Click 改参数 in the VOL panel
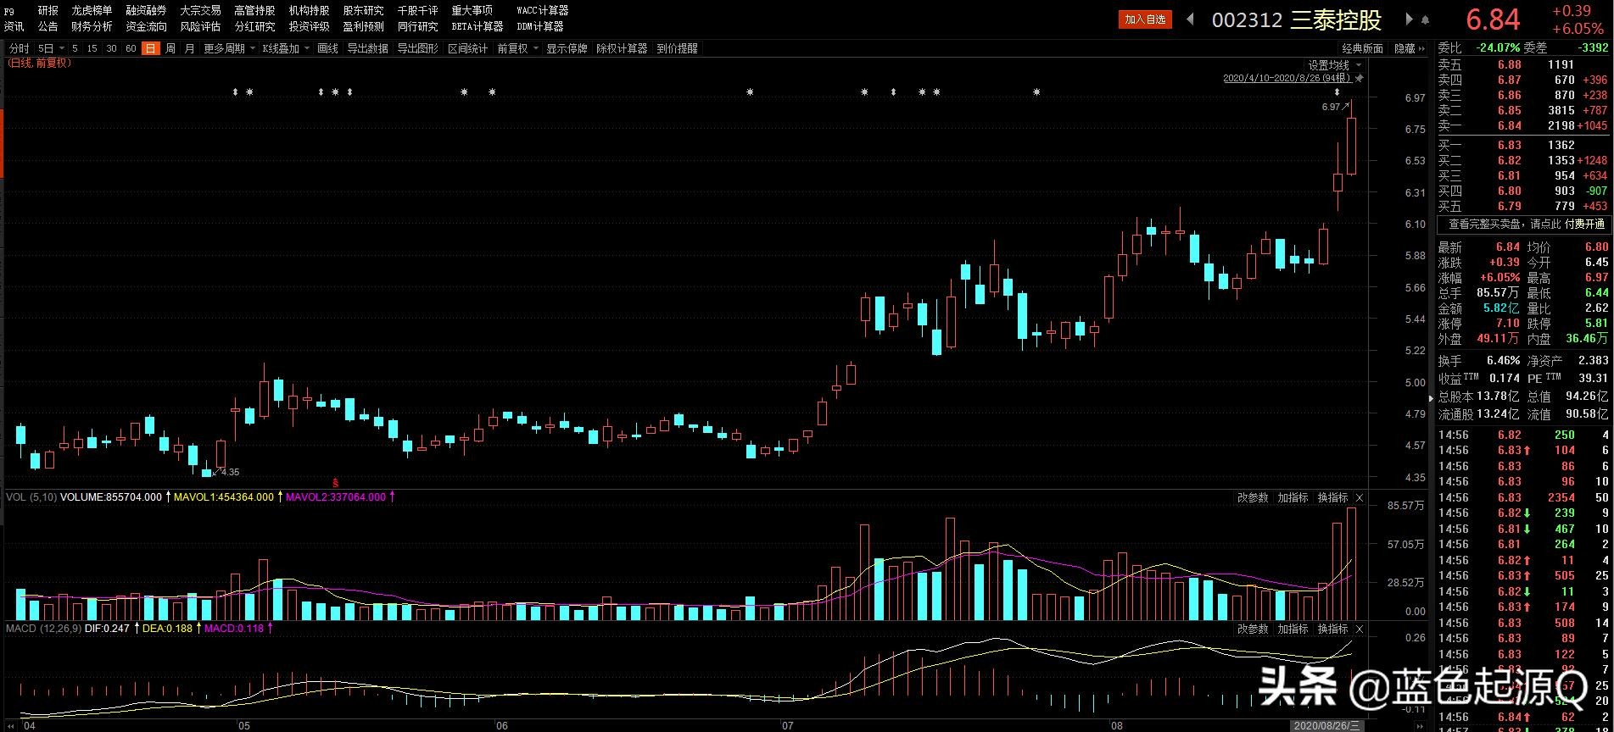Viewport: 1614px width, 732px height. pyautogui.click(x=1252, y=497)
